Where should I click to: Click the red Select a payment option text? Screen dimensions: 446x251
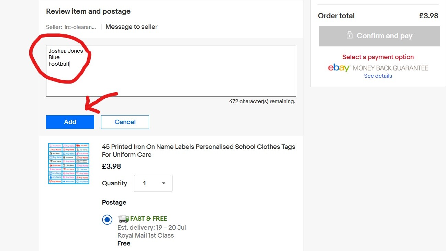coord(378,57)
